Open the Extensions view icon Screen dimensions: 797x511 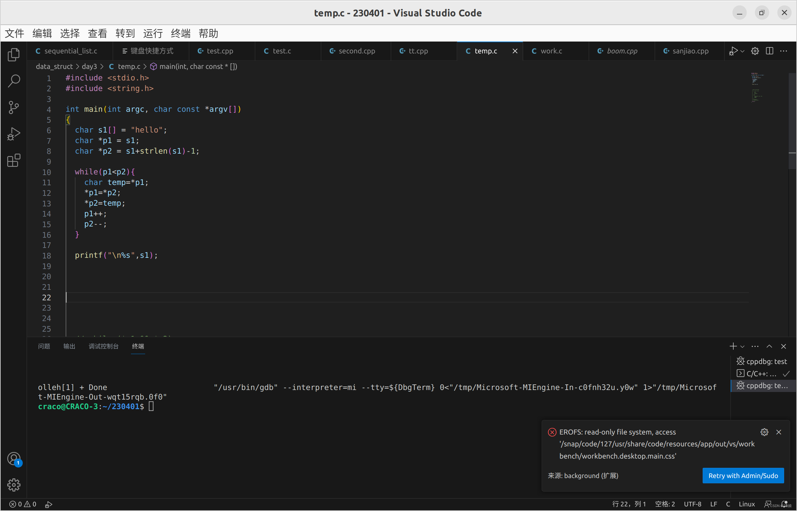14,161
